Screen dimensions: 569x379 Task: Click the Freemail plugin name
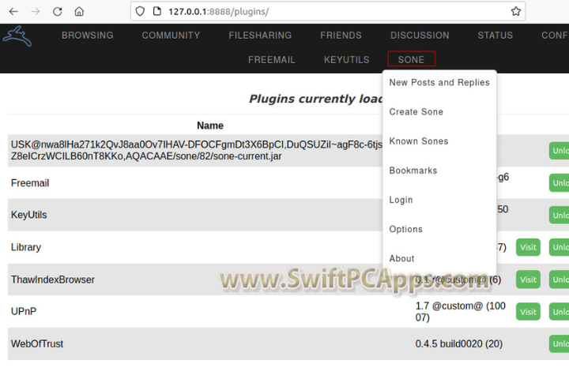[30, 183]
